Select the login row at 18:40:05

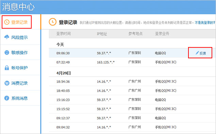[132, 91]
